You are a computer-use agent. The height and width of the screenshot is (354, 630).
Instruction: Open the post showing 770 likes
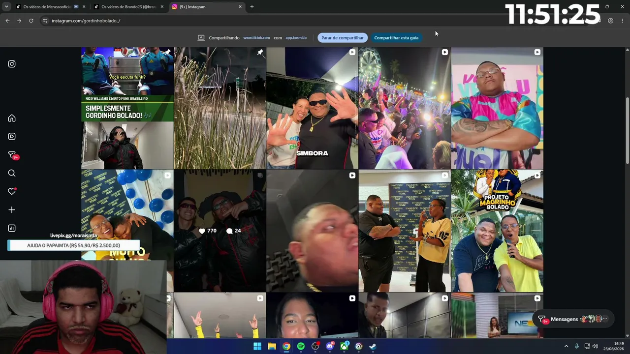click(x=220, y=231)
